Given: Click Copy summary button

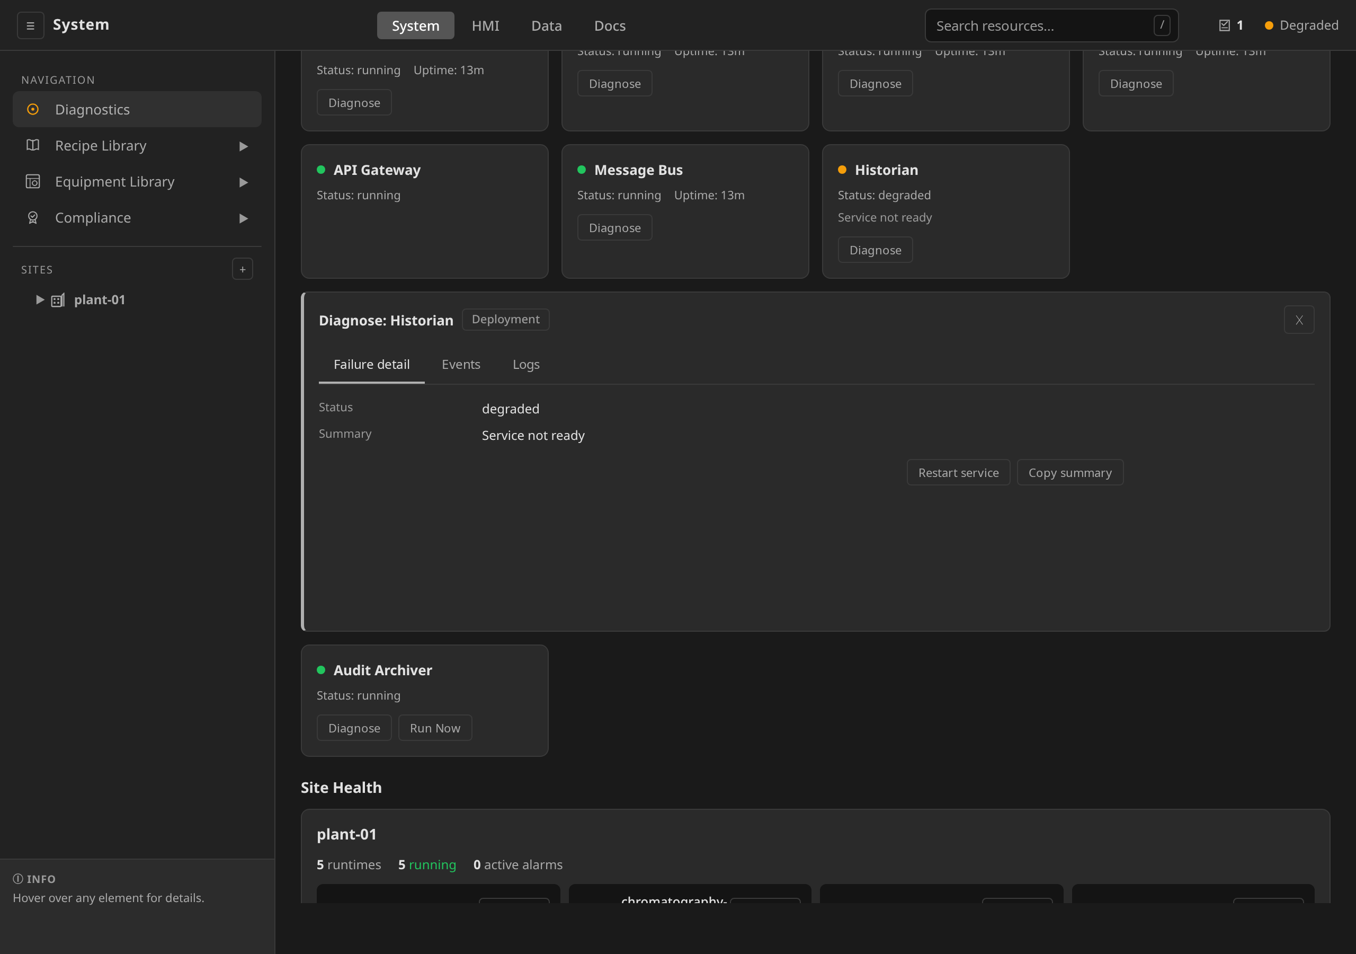Looking at the screenshot, I should coord(1070,472).
